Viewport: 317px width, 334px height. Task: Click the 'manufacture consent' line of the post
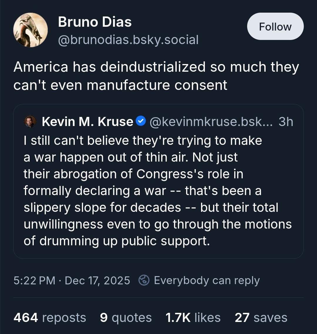tap(157, 85)
